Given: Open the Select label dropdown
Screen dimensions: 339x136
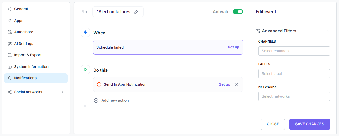Looking at the screenshot, I should [294, 74].
